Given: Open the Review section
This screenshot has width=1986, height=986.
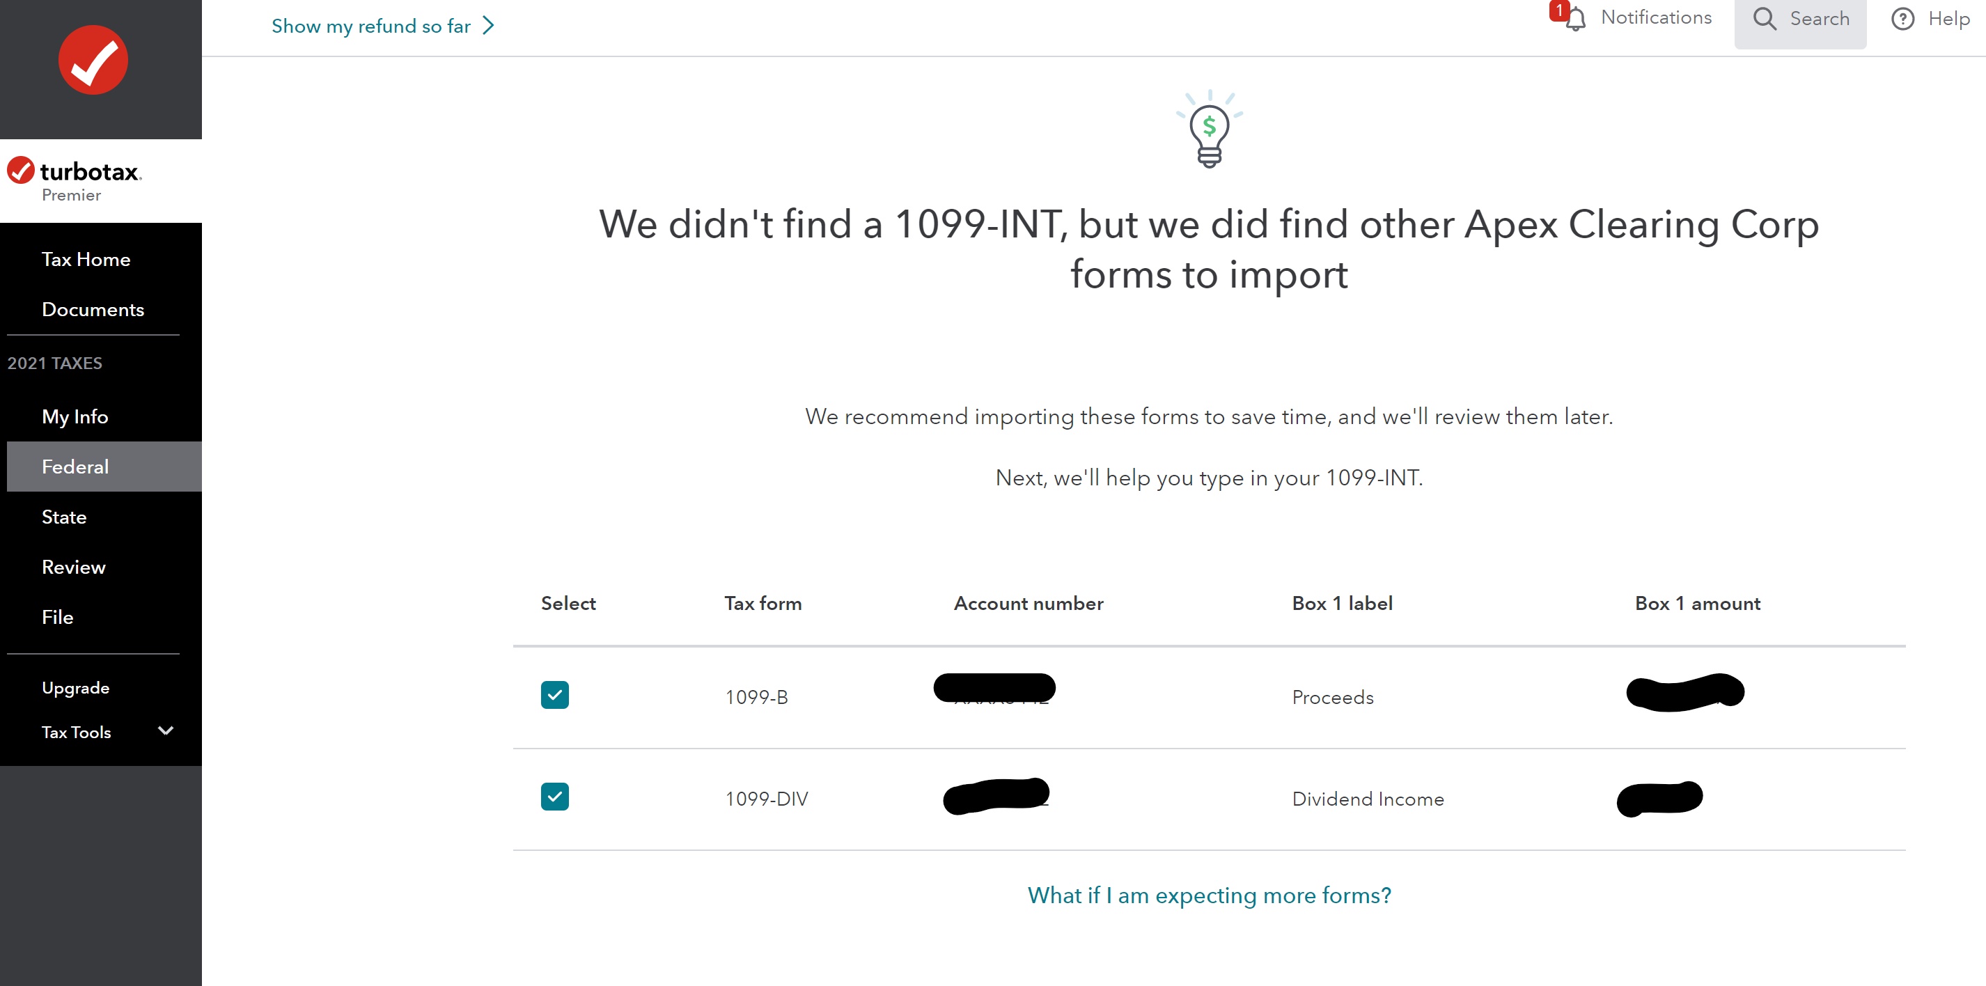Looking at the screenshot, I should pyautogui.click(x=73, y=567).
